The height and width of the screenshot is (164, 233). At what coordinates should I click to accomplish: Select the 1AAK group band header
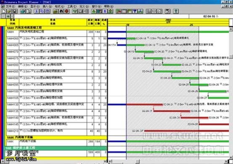[57, 137]
